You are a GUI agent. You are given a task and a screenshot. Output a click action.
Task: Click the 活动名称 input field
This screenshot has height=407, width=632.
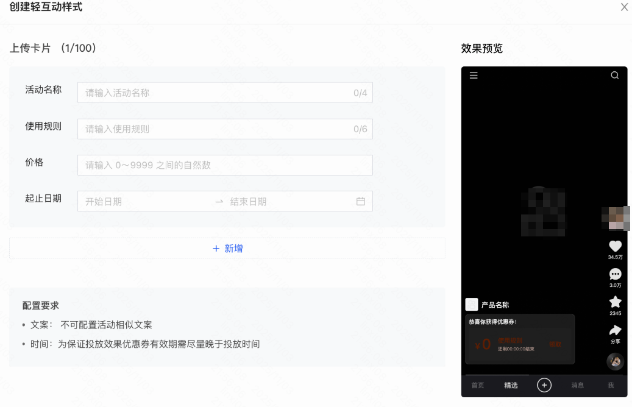tap(225, 93)
